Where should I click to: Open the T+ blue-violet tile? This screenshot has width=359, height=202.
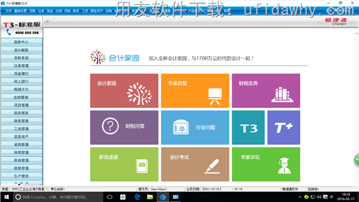coord(284,127)
